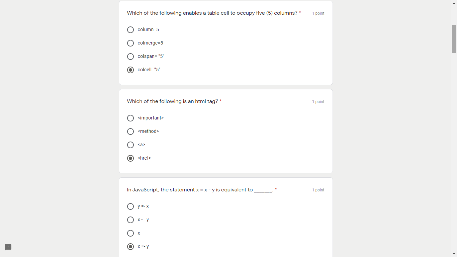
Task: Click the scrollbar up arrow
Action: point(454,3)
